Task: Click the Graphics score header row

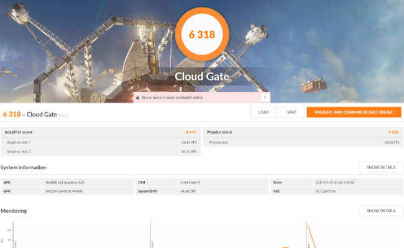Action: point(101,132)
